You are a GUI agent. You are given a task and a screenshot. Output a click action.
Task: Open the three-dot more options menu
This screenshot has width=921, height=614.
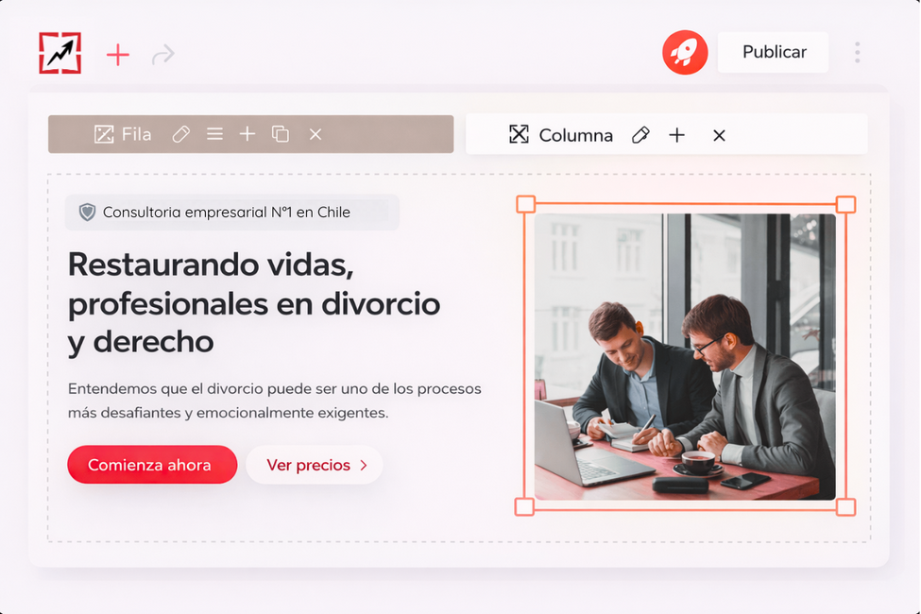tap(857, 53)
